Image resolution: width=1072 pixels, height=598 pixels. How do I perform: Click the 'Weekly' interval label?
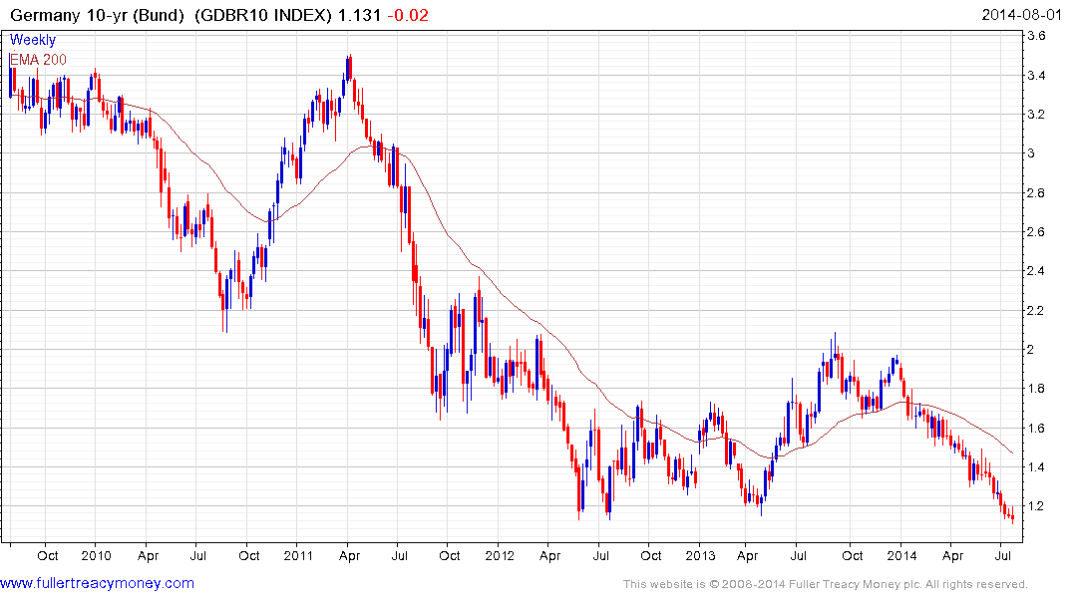pos(33,40)
